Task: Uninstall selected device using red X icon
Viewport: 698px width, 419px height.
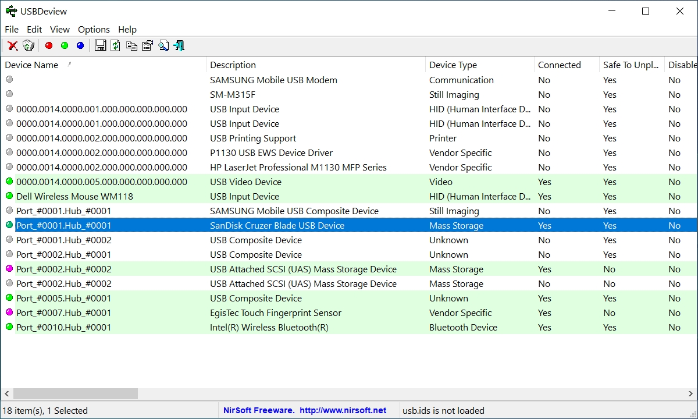Action: (13, 45)
